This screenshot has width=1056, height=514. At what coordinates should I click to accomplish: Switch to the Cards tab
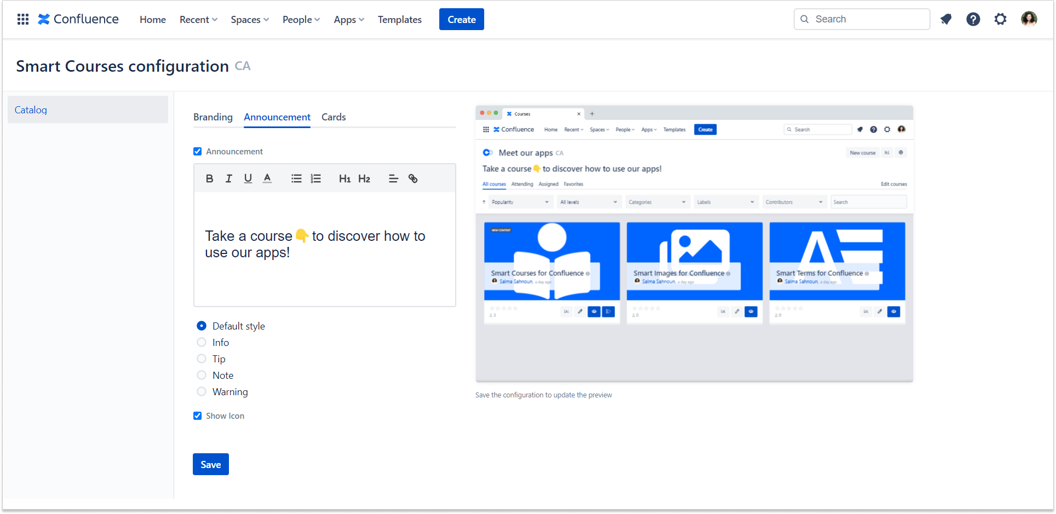(x=334, y=117)
